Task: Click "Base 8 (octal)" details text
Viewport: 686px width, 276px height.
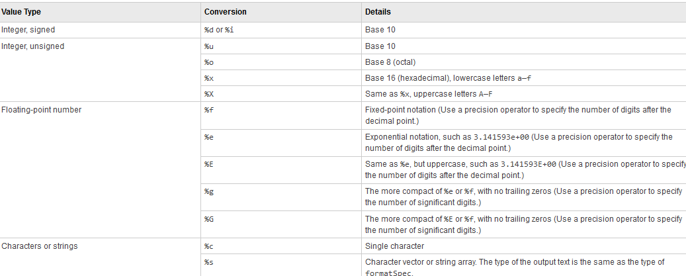Action: click(x=394, y=62)
